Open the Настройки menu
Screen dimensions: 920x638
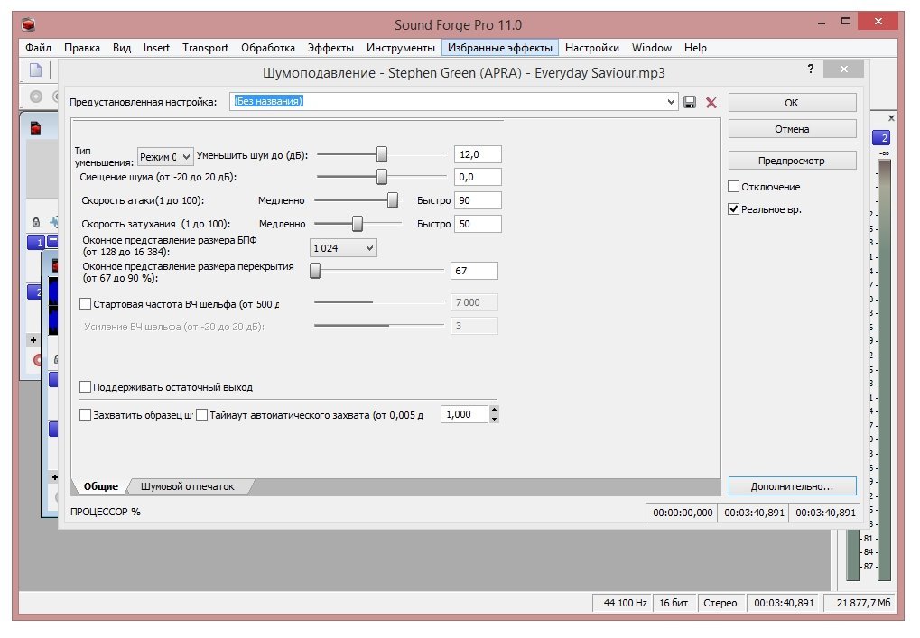[592, 48]
